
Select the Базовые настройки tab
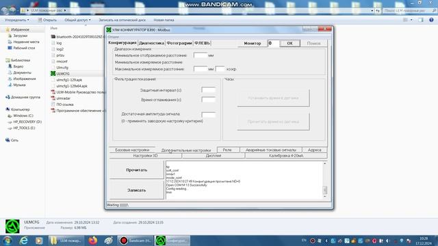pyautogui.click(x=132, y=150)
